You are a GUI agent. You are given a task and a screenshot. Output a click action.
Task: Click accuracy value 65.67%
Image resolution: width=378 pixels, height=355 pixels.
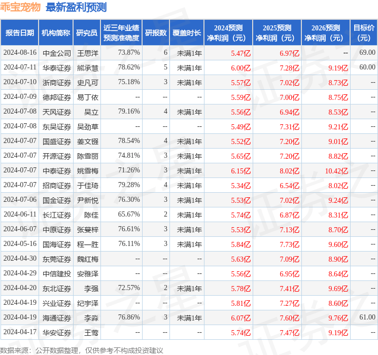click(x=129, y=214)
